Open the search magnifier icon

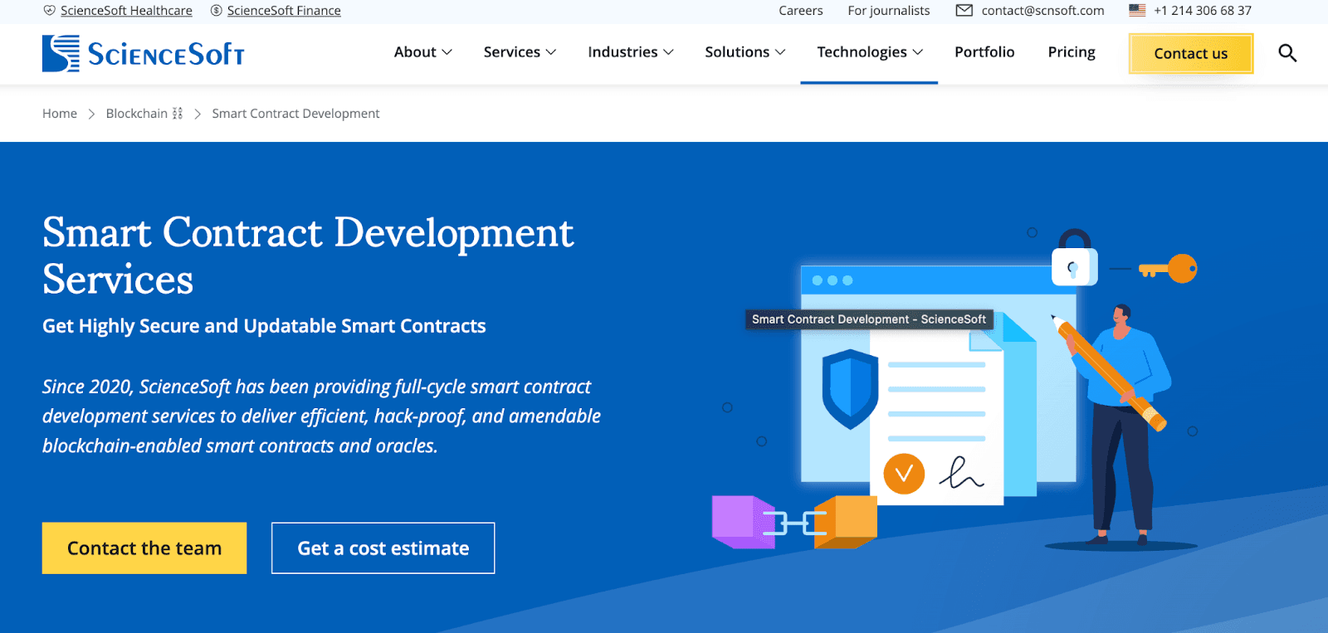(1287, 53)
